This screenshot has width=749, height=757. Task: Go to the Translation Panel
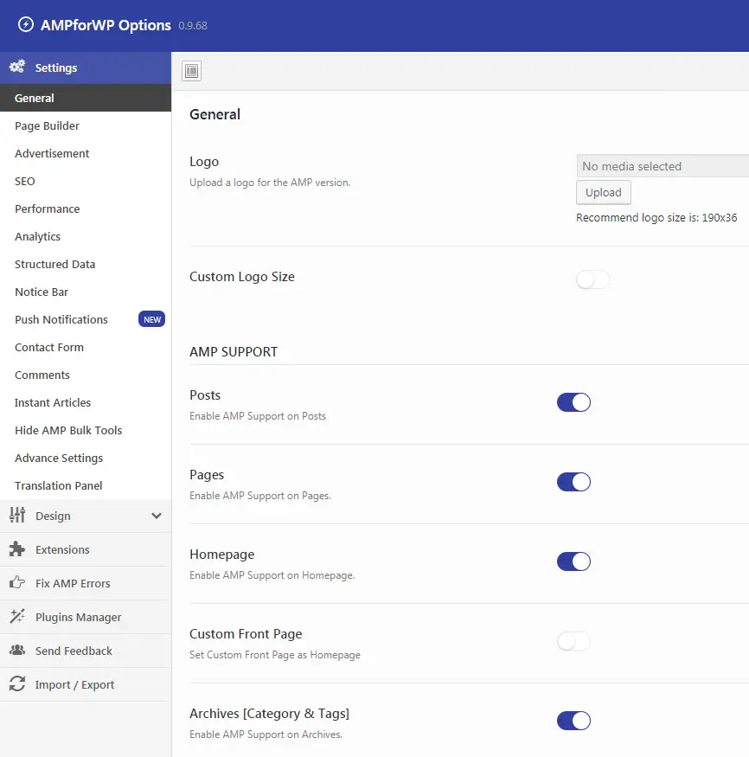pyautogui.click(x=86, y=485)
